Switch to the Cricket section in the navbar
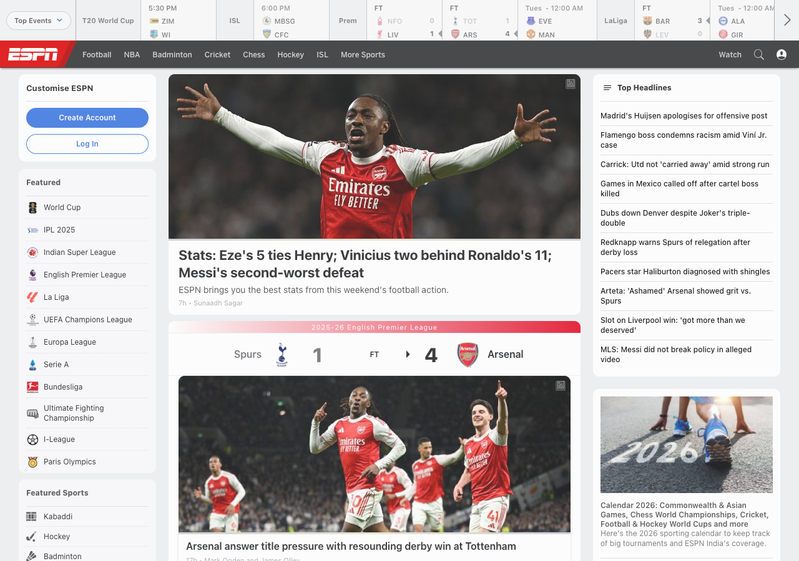799x561 pixels. [x=217, y=55]
